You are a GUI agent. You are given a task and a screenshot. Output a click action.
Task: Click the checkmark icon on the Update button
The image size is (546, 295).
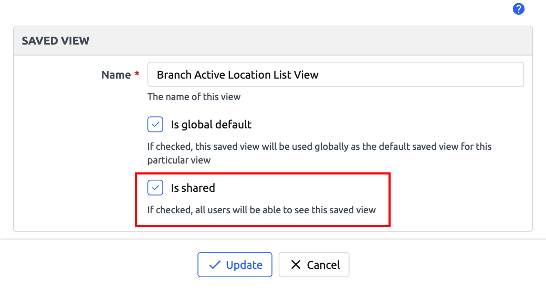click(215, 265)
